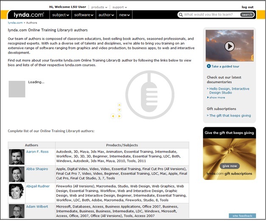Open Adam Wilbert author page
Viewport: 267px width, 221px height.
37,207
